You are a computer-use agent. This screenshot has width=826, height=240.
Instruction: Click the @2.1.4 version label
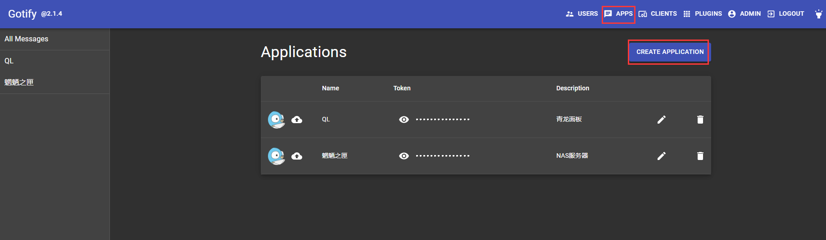[51, 14]
